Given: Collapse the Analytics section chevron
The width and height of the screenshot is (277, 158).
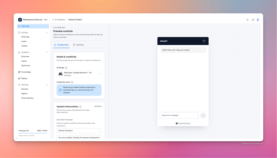Looking at the screenshot, I should point(47,52).
